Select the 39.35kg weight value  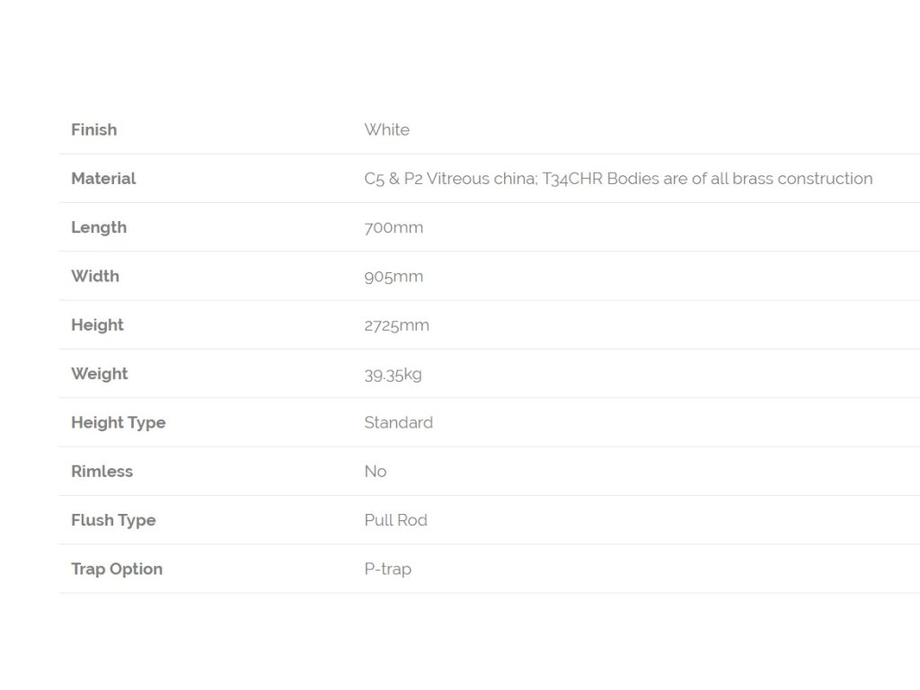click(394, 375)
